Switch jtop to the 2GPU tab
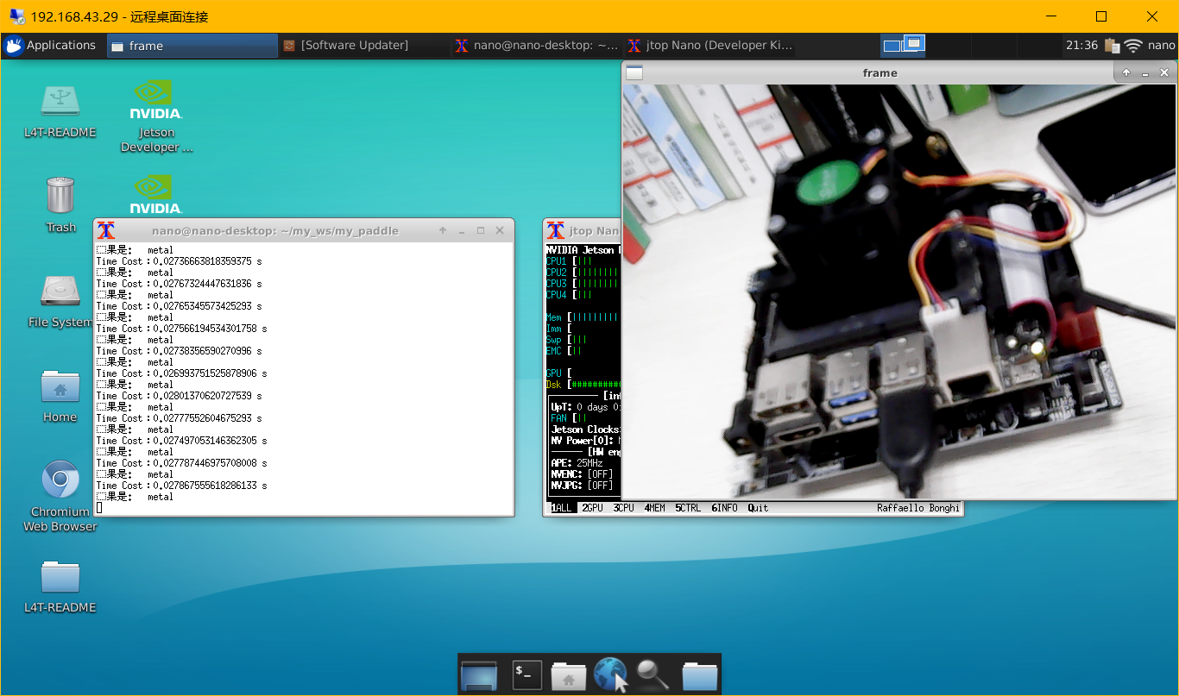 593,507
